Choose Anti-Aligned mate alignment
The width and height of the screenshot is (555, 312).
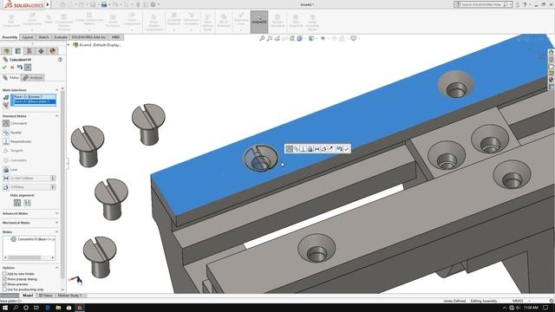point(27,203)
